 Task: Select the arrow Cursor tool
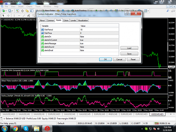point(3,15)
